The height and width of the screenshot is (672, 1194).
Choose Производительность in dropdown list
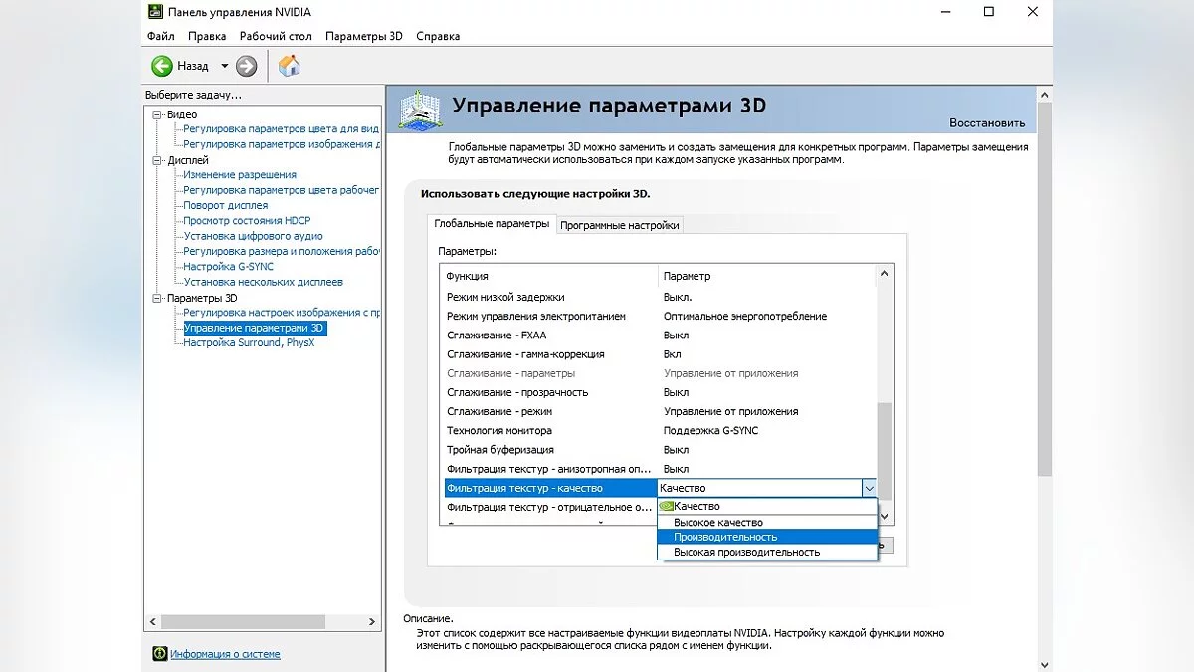[767, 537]
